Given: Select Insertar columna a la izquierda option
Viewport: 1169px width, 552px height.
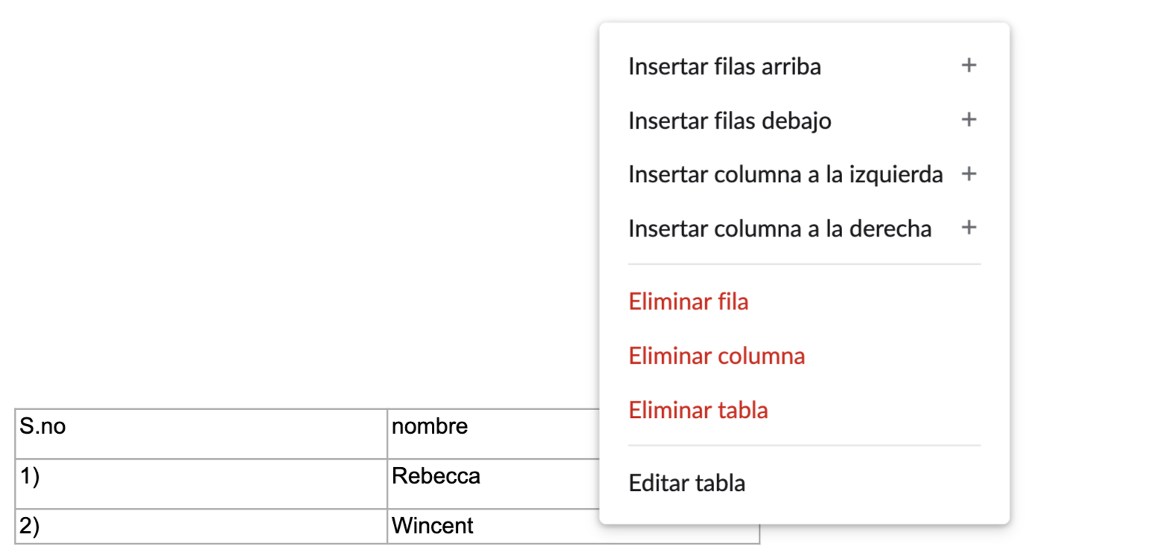Looking at the screenshot, I should tap(785, 174).
